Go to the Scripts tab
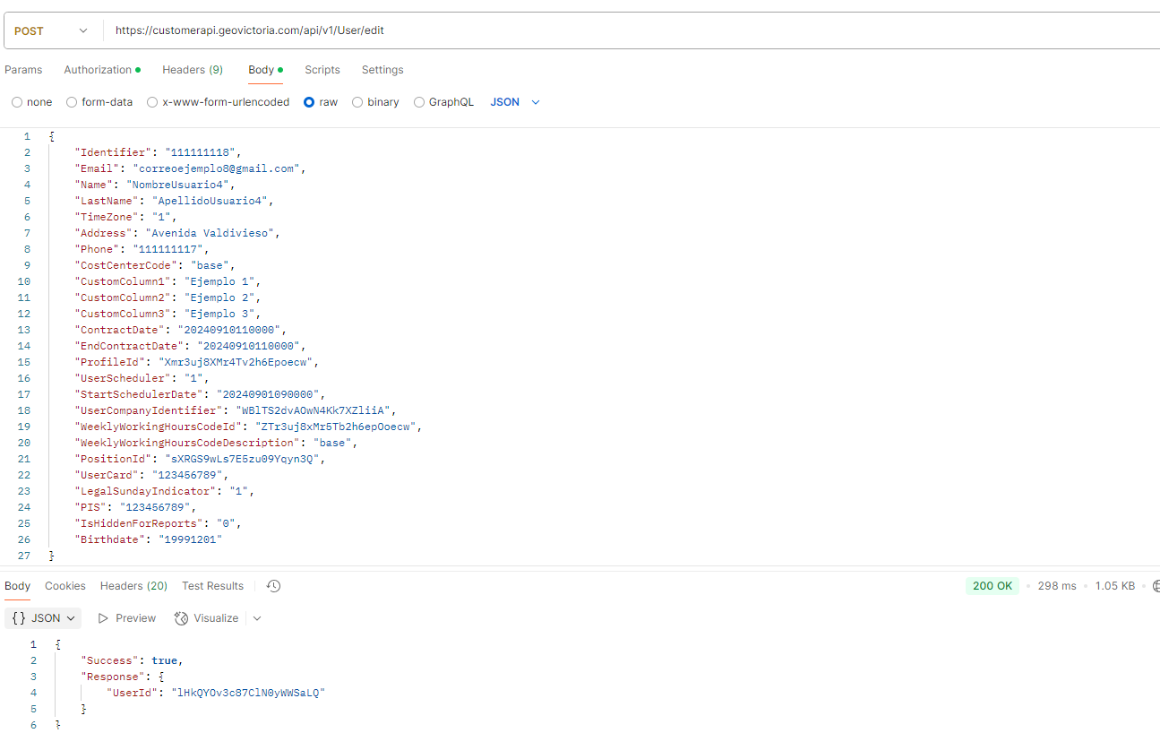This screenshot has height=733, width=1160. click(x=322, y=70)
